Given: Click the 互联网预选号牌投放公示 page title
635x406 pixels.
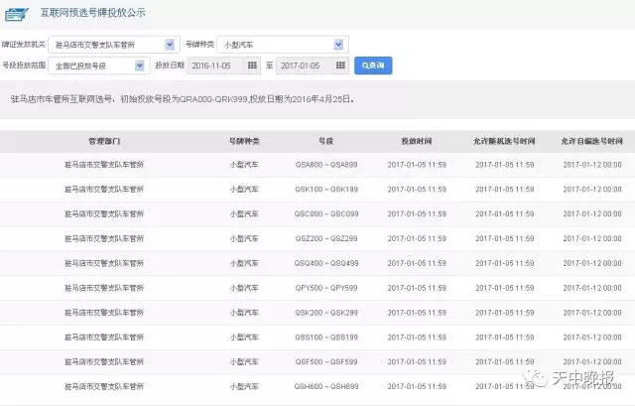Looking at the screenshot, I should 92,13.
